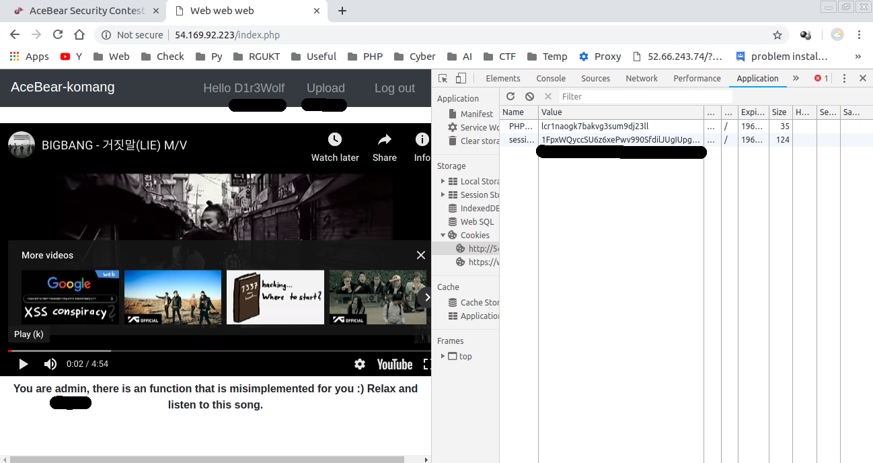The width and height of the screenshot is (873, 463).
Task: Open a new browser tab
Action: (342, 11)
